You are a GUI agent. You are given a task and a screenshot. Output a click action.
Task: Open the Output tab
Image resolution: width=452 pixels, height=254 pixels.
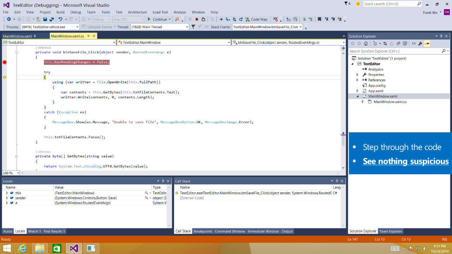point(287,231)
